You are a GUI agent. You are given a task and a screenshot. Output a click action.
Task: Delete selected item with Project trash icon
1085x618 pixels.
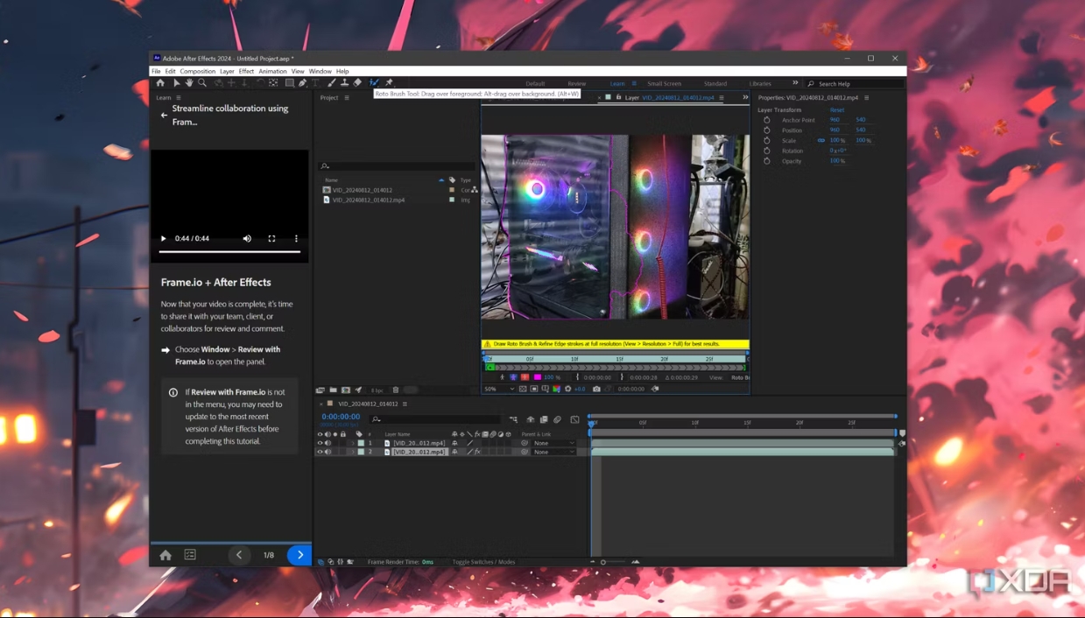396,390
